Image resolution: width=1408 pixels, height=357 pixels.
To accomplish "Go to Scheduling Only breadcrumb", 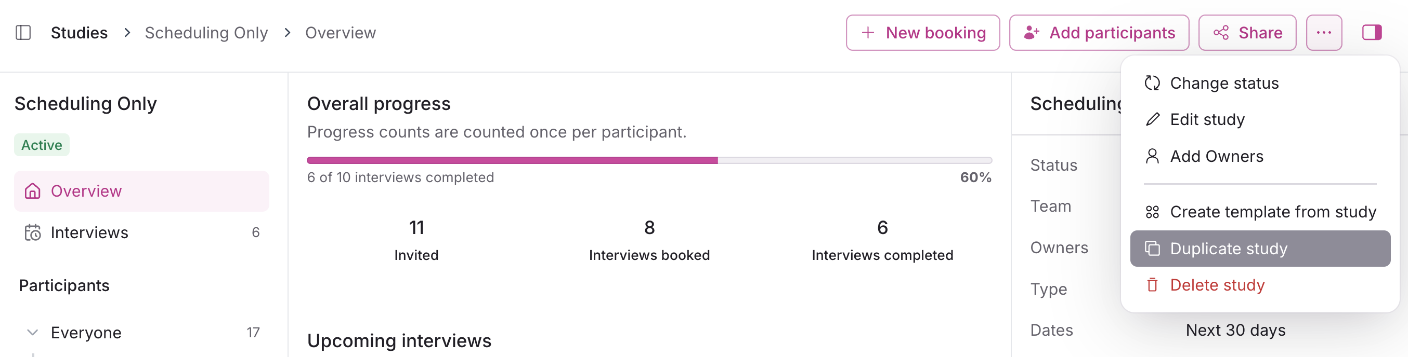I will pyautogui.click(x=206, y=33).
